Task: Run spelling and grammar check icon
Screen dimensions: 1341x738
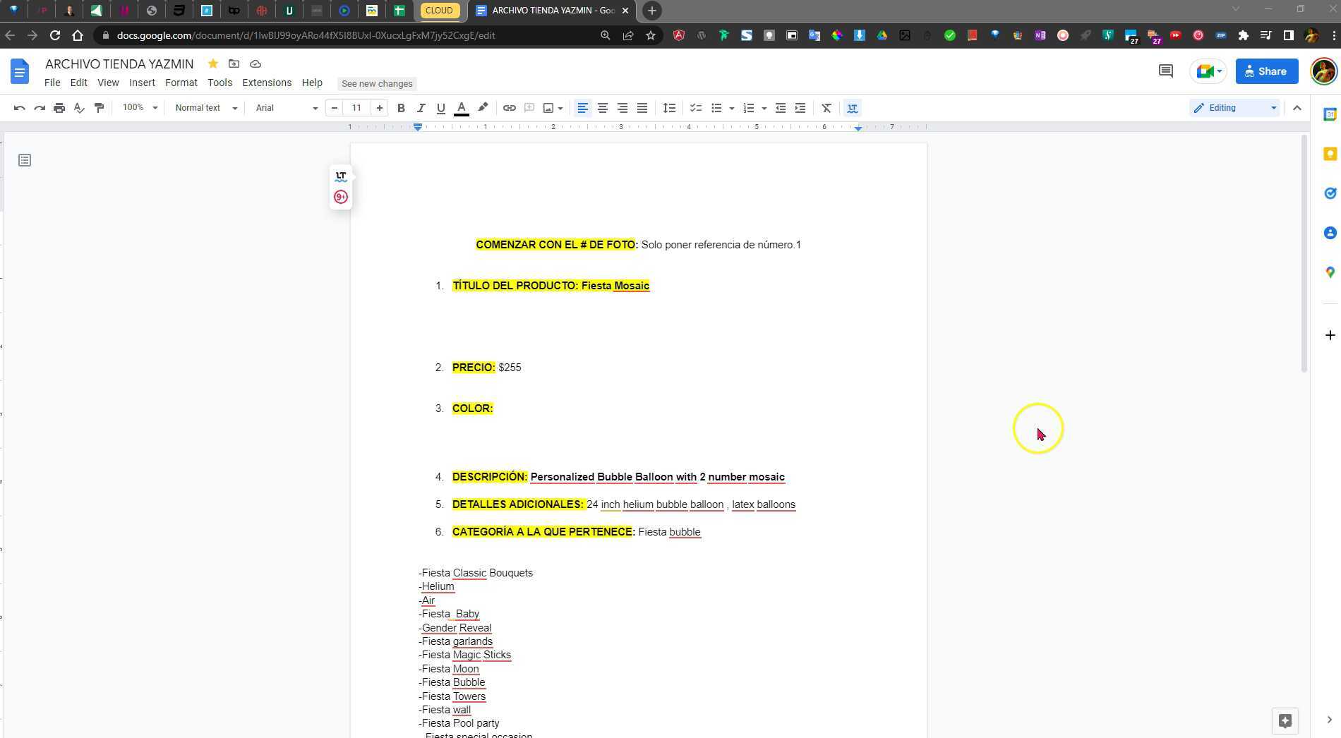Action: point(79,108)
